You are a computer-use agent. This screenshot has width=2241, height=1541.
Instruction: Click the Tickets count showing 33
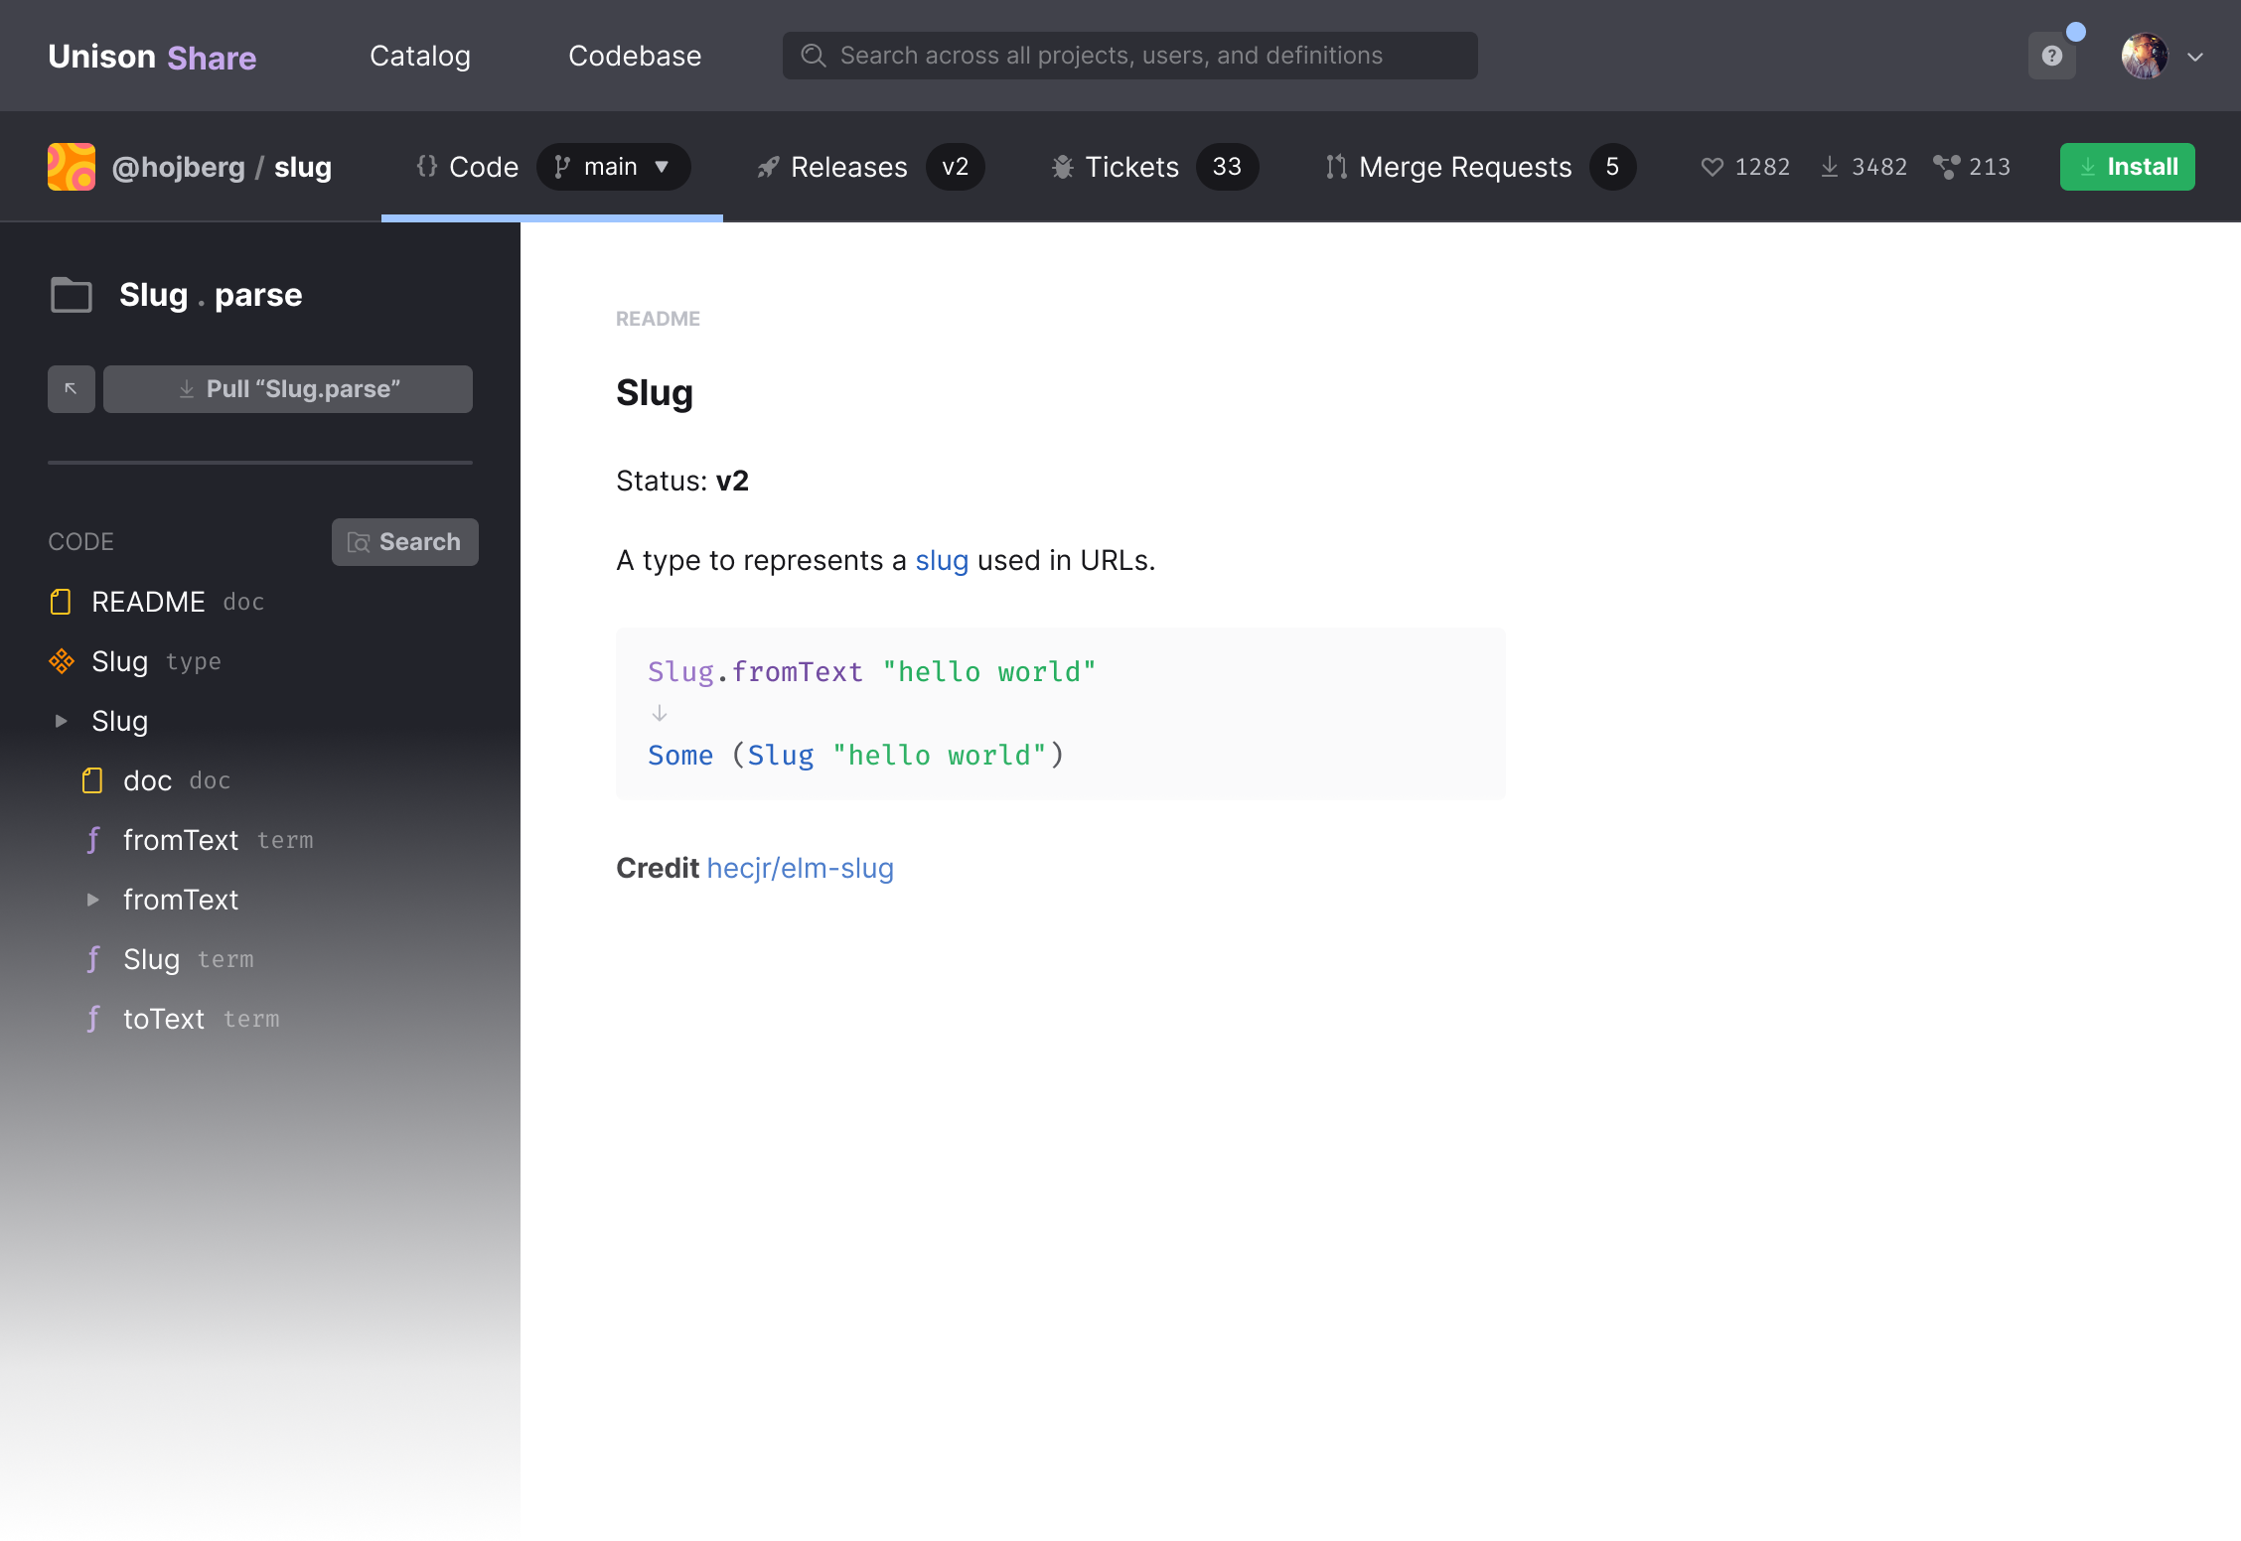(1226, 167)
